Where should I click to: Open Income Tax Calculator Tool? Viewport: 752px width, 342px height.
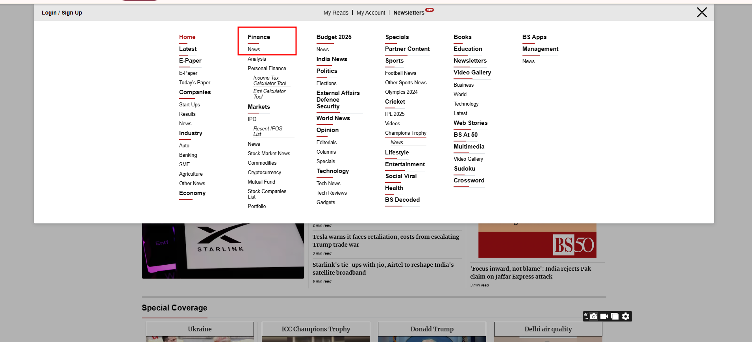click(x=270, y=81)
